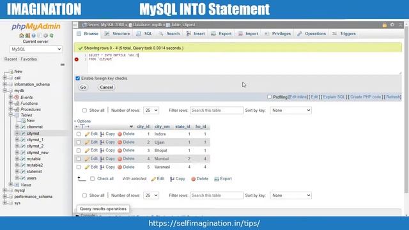Viewport: 409px width, 230px height.
Task: Open bottom Number of rows dropdown
Action: pos(151,195)
